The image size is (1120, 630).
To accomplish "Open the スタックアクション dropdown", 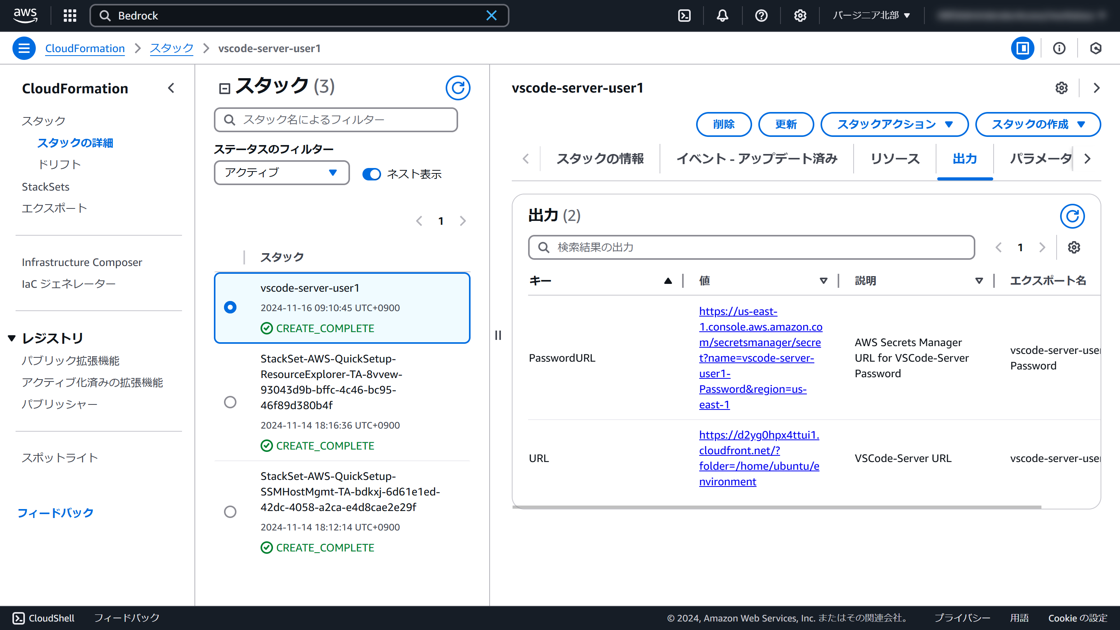I will [894, 124].
